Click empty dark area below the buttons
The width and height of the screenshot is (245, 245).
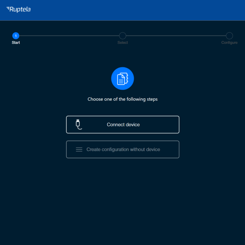[x=122, y=200]
